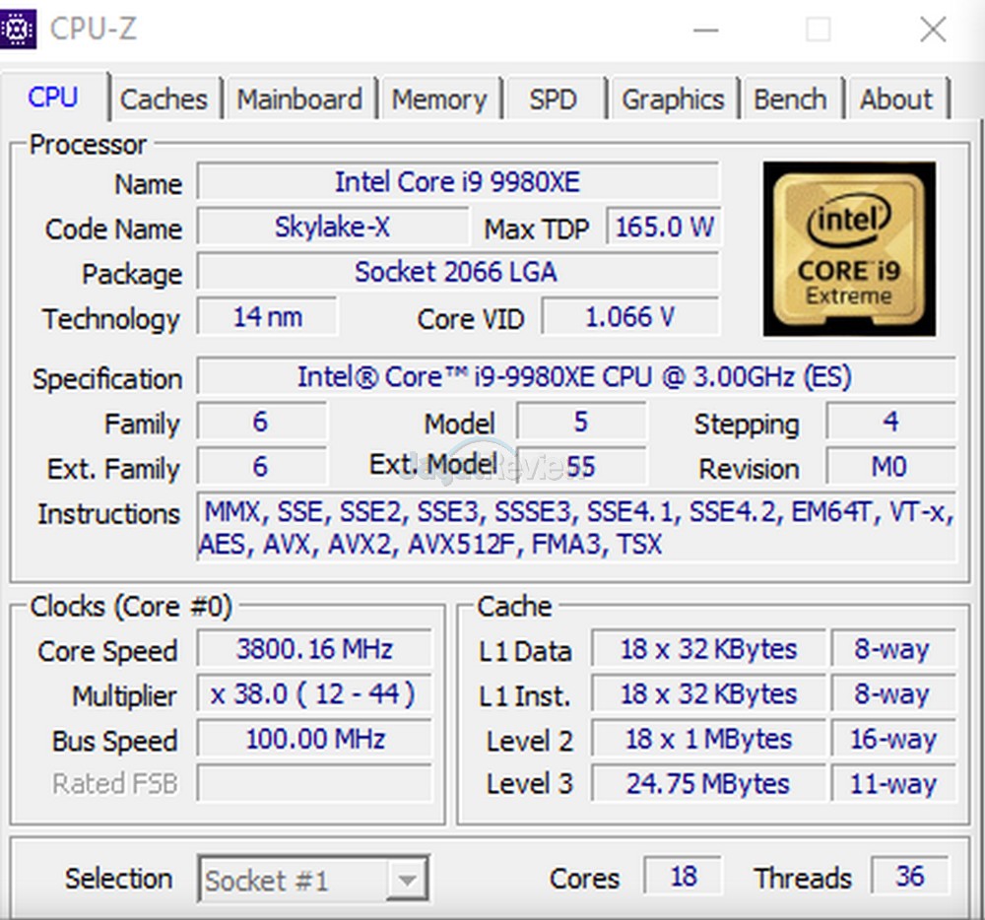Viewport: 985px width, 920px height.
Task: Select the Memory tab
Action: tap(439, 99)
